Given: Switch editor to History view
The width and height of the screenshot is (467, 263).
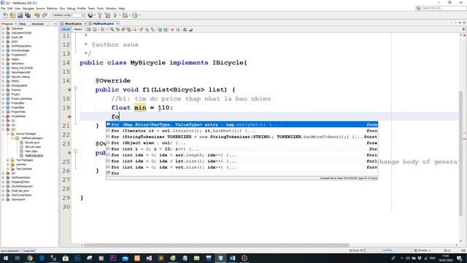Looking at the screenshot, I should pyautogui.click(x=78, y=29).
